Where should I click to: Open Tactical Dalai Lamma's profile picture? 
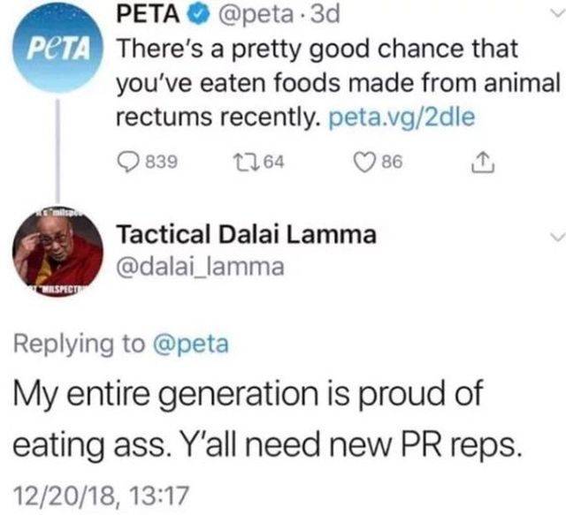click(x=56, y=251)
